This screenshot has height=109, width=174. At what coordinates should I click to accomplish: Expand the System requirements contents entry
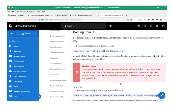pyautogui.click(x=46, y=36)
